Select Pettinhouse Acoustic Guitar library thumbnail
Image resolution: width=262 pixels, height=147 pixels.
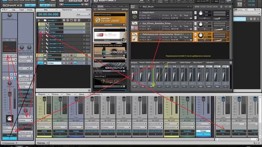(x=110, y=51)
